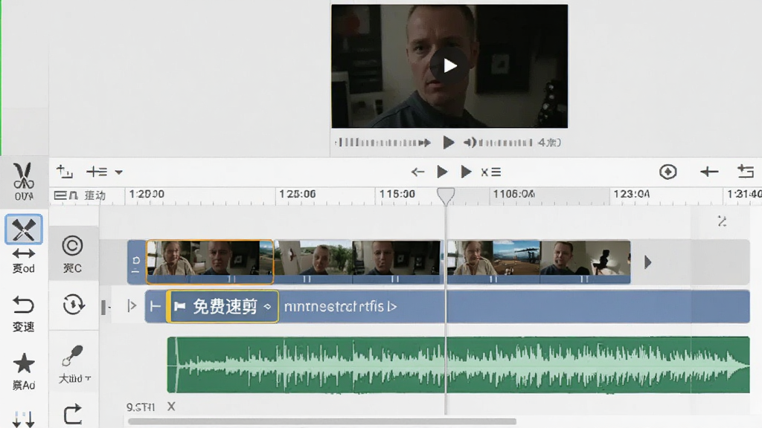The width and height of the screenshot is (762, 428).
Task: Click the copyright circle C icon
Action: point(72,246)
